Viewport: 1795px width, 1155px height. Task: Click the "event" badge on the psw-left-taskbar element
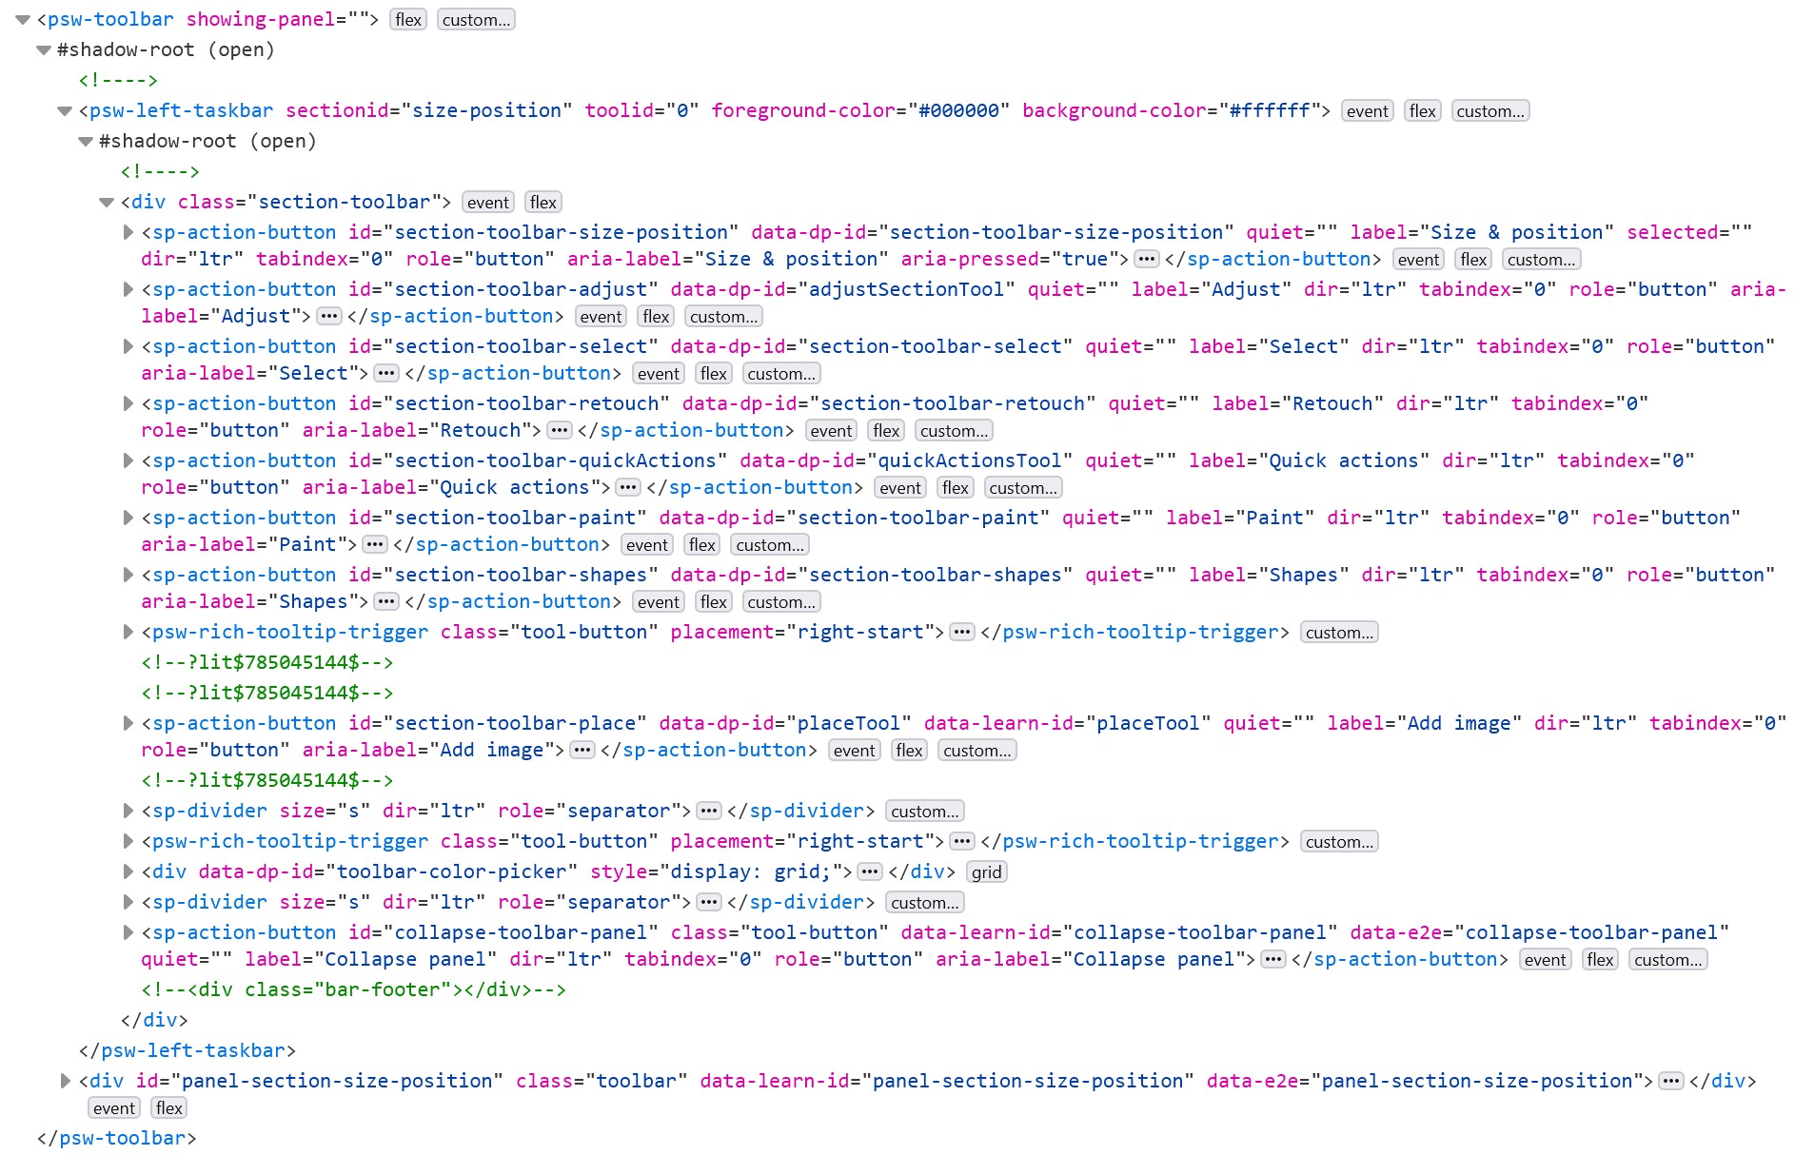point(1367,110)
